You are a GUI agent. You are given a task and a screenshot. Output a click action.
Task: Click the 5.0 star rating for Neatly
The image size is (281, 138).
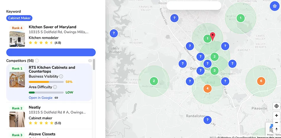click(x=45, y=123)
